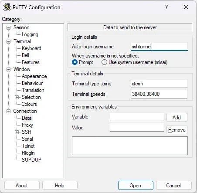Click the About button
Screen dimensions: 197x193
22,186
